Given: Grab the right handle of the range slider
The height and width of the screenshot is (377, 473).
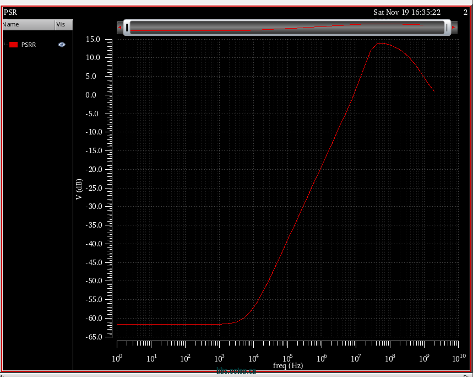Looking at the screenshot, I should [x=447, y=28].
